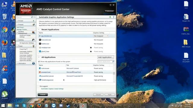Click the Title column header
Image resolution: width=193 pixels, height=108 pixels.
(x=68, y=65)
